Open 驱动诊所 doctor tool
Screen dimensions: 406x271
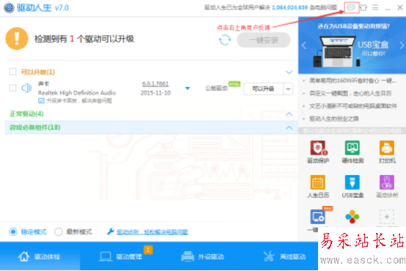point(387,182)
